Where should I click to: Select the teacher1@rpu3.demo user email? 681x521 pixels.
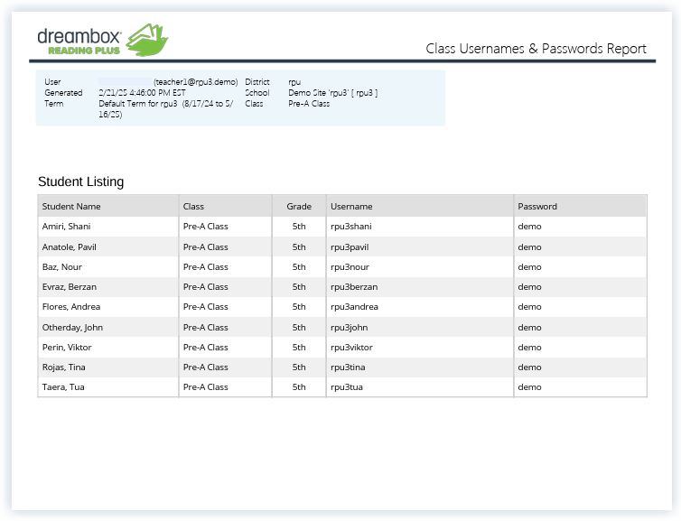coord(195,82)
